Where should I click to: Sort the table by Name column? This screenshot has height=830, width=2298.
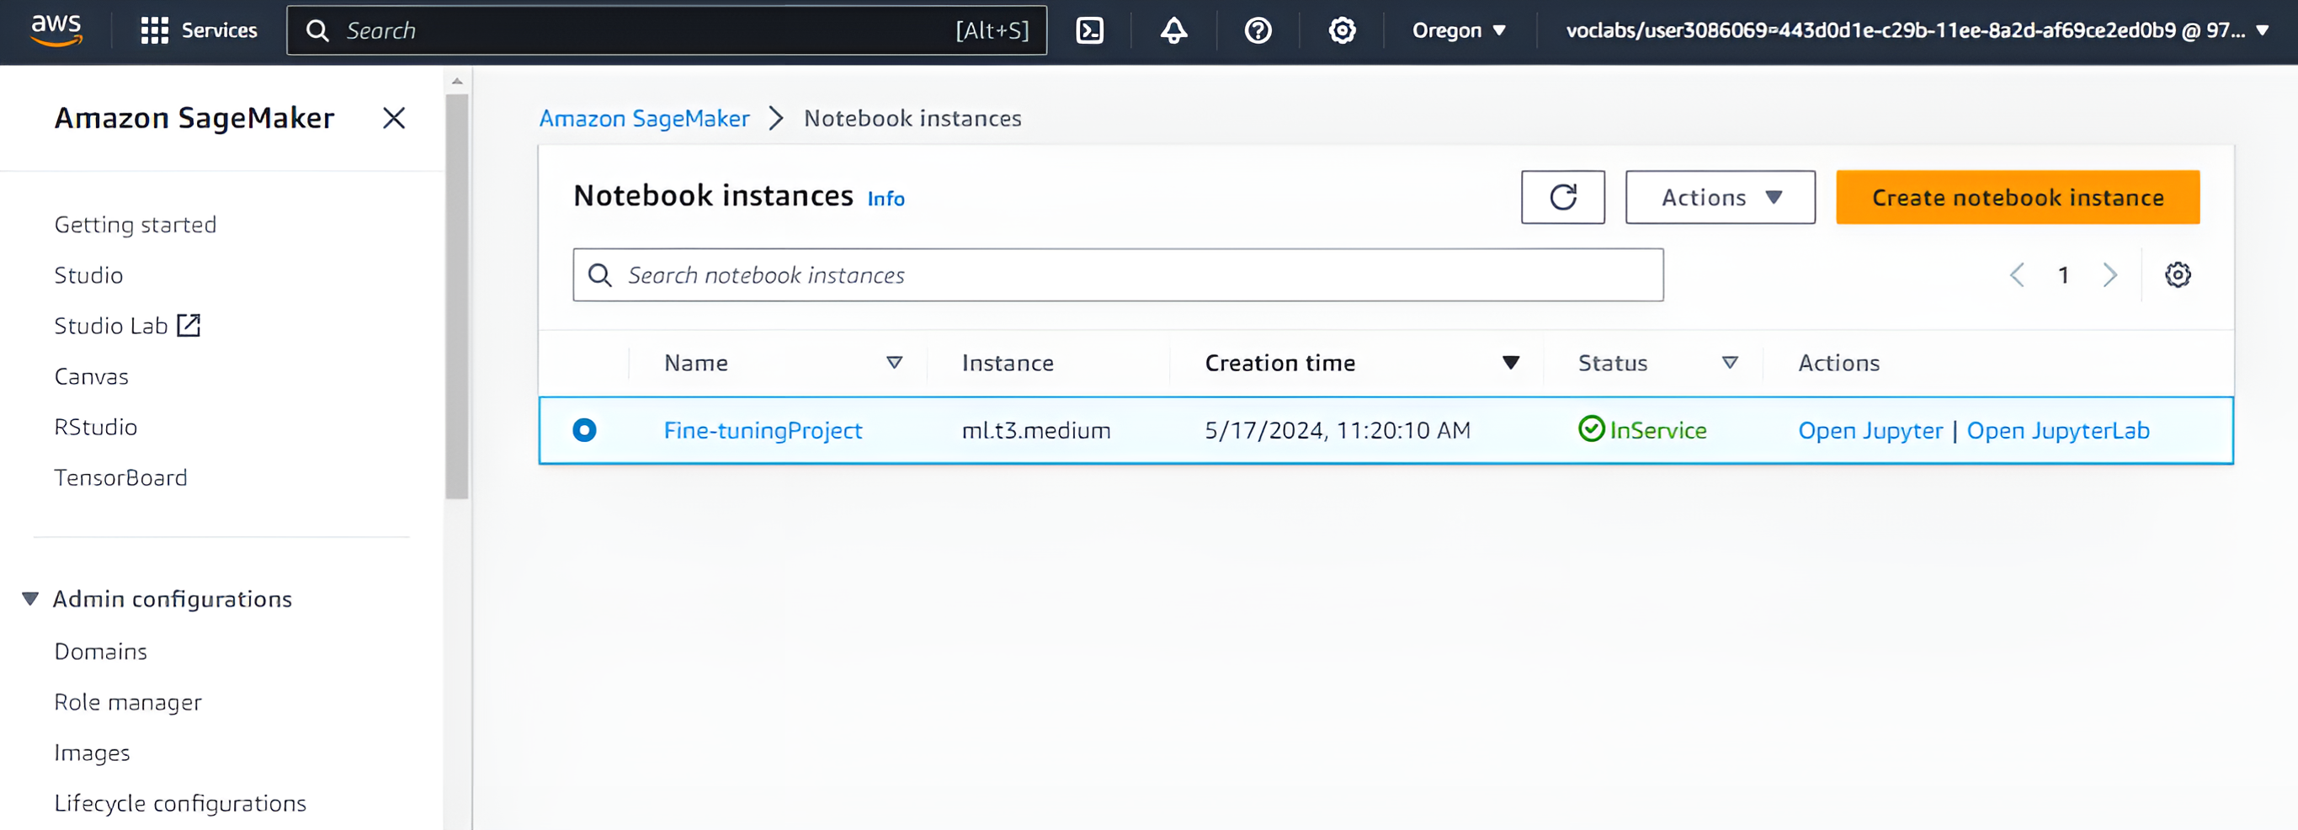894,362
